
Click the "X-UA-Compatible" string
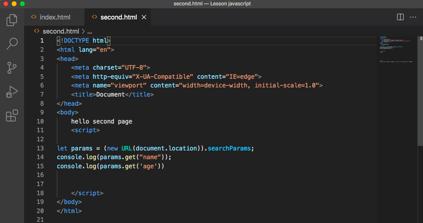click(x=163, y=77)
